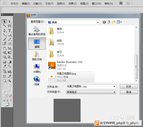This screenshot has height=127, width=143.
Task: Click the 取消 button
Action: (129, 92)
